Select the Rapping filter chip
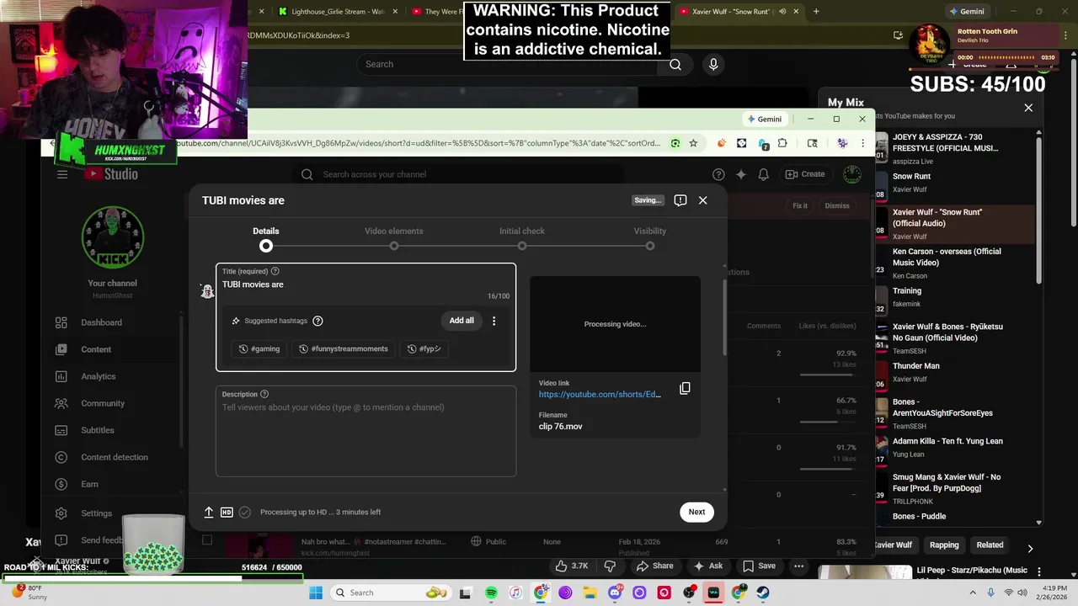 (944, 545)
